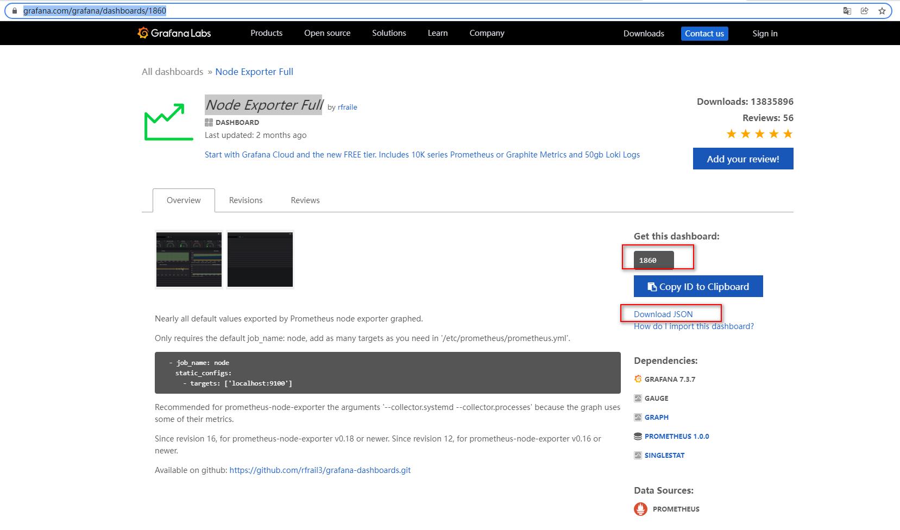Click the Graph panel icon
Screen dimensions: 900x530
coord(638,417)
